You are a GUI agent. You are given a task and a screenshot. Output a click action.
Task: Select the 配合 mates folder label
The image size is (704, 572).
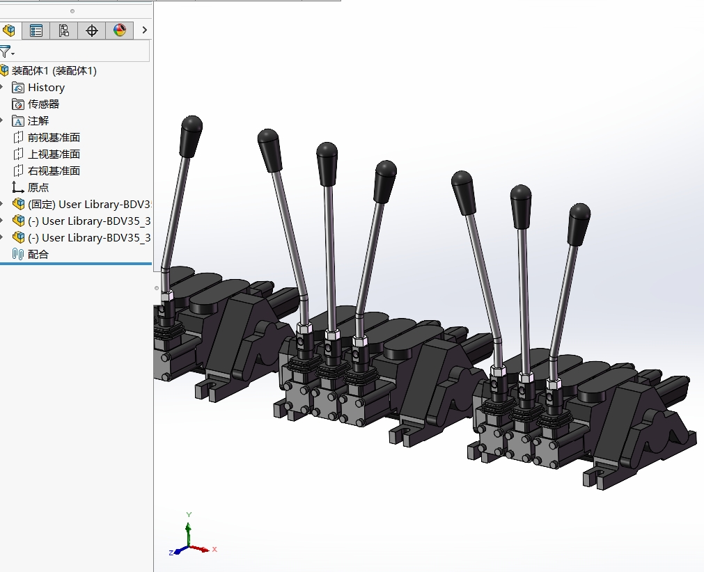pyautogui.click(x=38, y=255)
